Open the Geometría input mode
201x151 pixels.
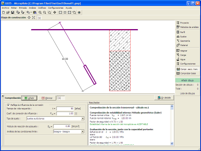coord(187,41)
